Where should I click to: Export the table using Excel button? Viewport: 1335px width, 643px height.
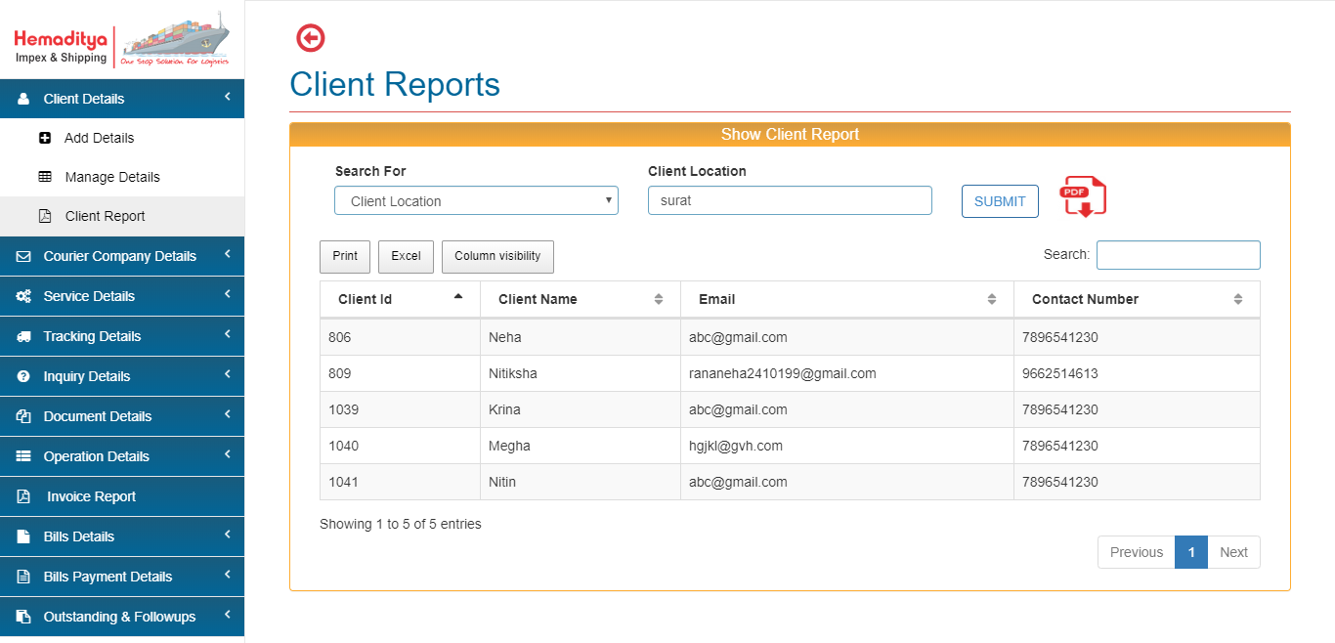point(406,256)
